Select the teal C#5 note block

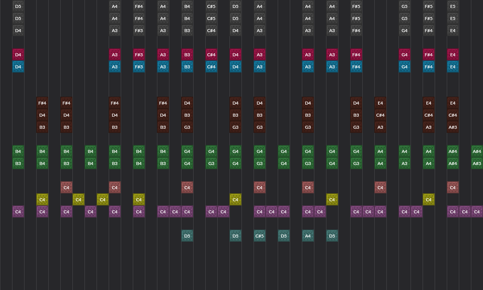click(x=260, y=236)
